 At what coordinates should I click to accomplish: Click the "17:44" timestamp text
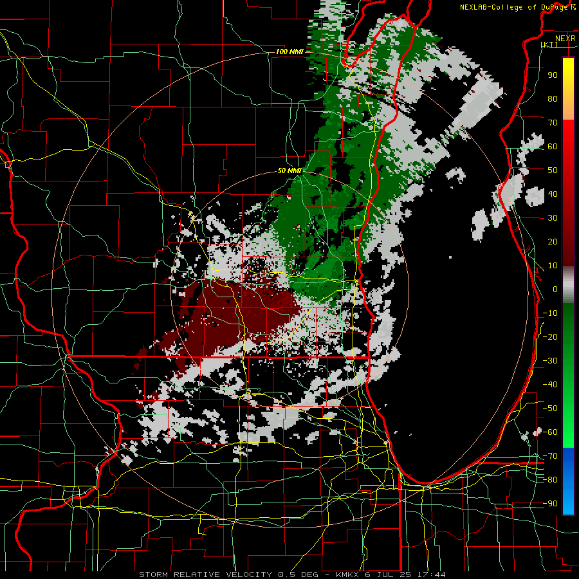click(x=433, y=574)
